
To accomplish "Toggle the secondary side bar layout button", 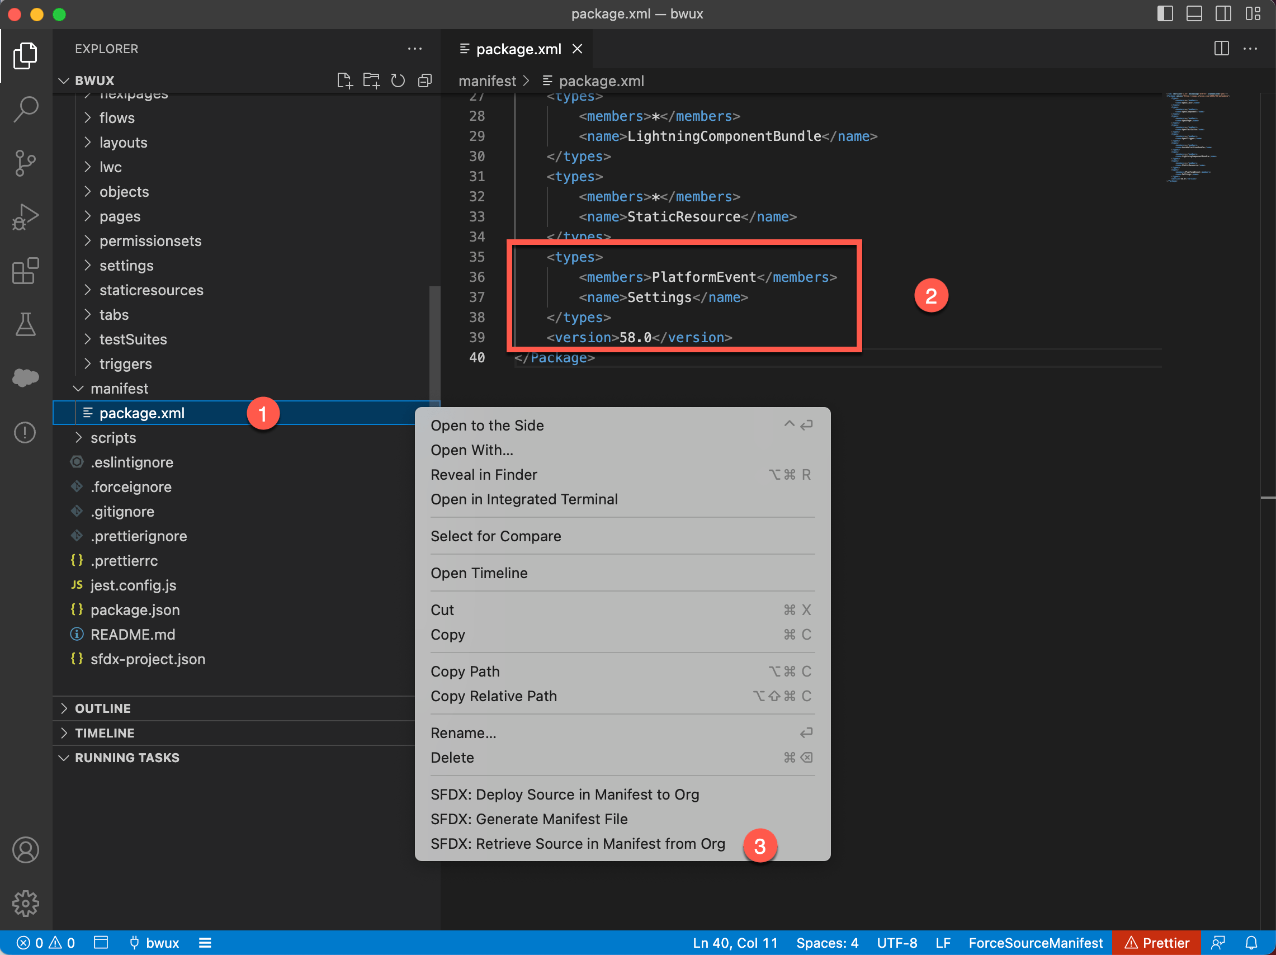I will click(x=1223, y=14).
